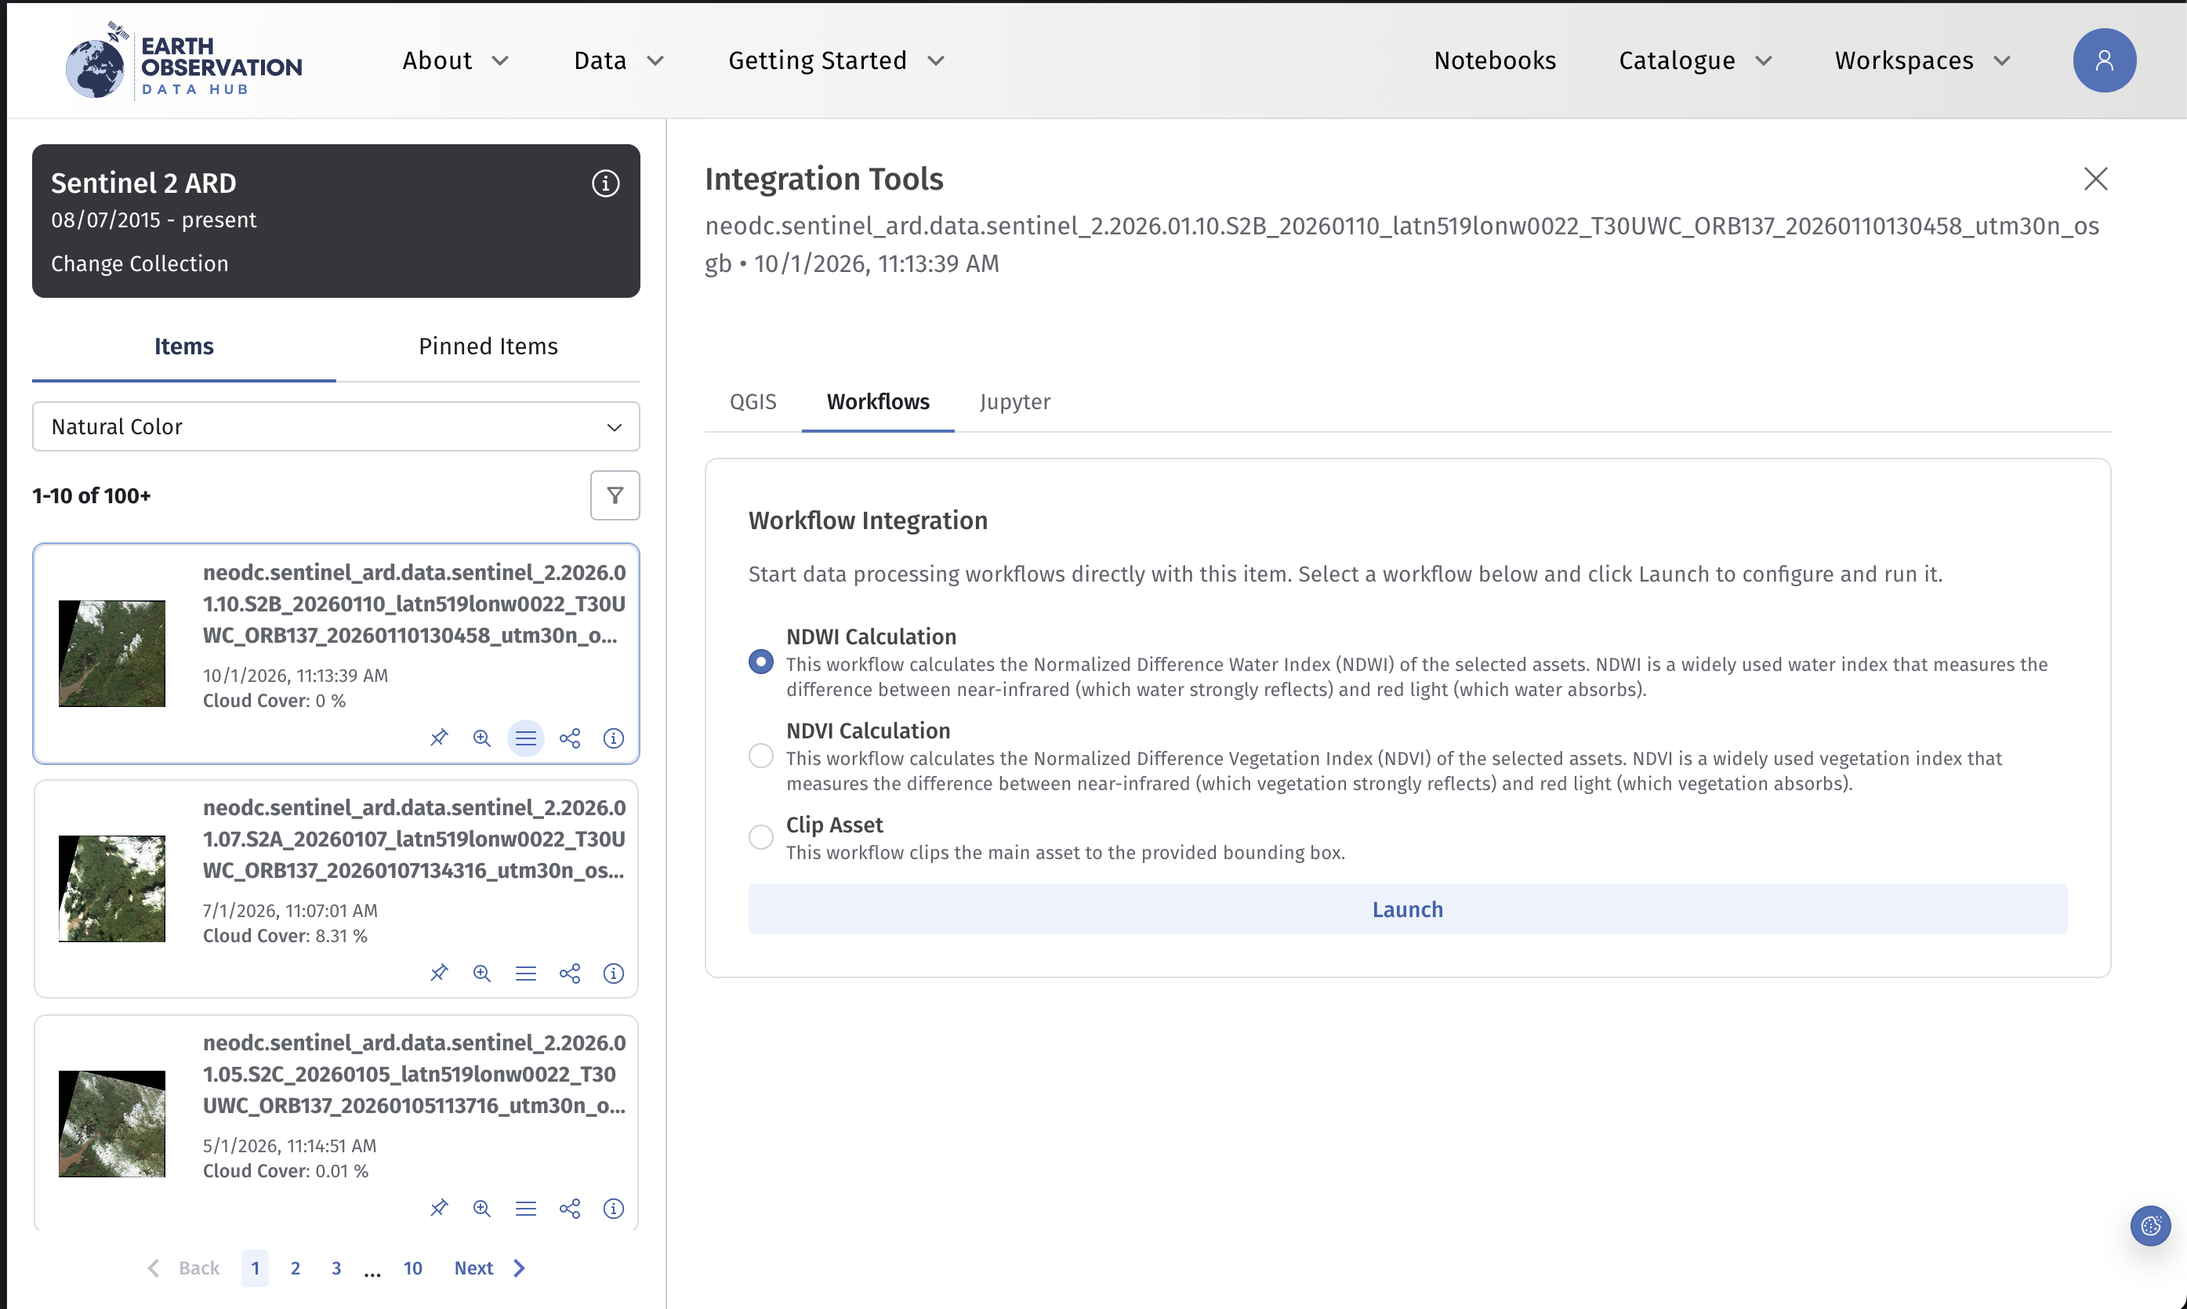View info for the third search result
2187x1309 pixels.
(614, 1209)
